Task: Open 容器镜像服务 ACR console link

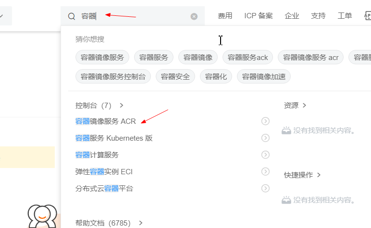Action: click(x=106, y=121)
